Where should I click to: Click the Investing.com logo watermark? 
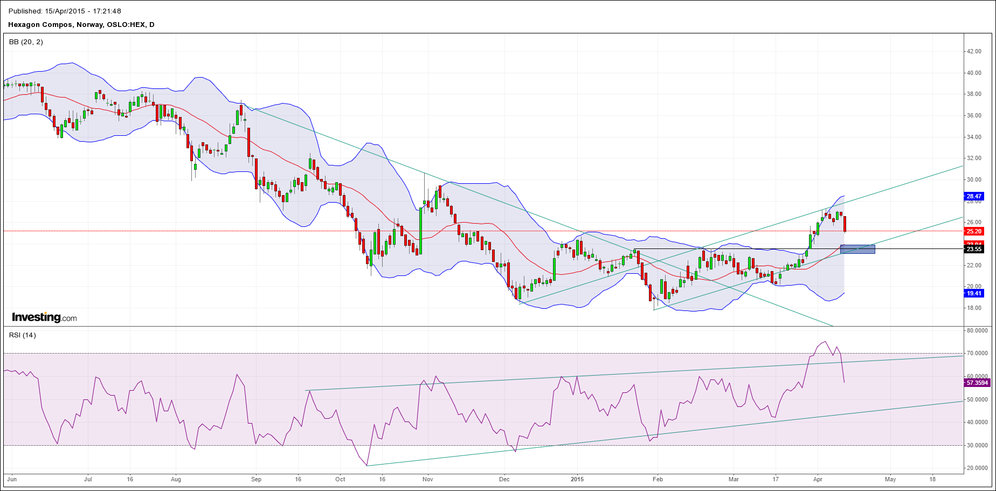(x=44, y=317)
